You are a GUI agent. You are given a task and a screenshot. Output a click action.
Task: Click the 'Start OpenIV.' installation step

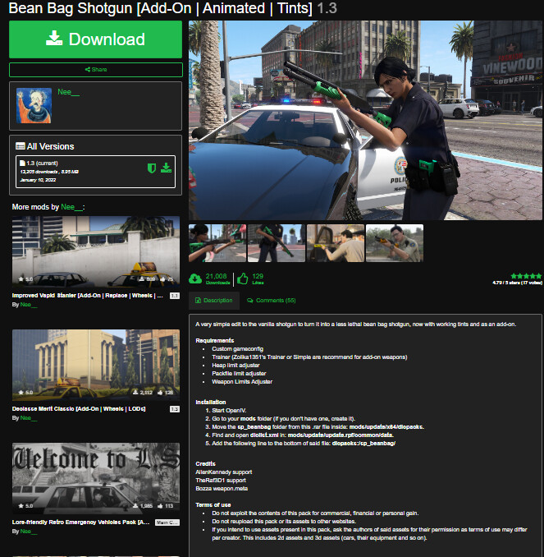229,410
